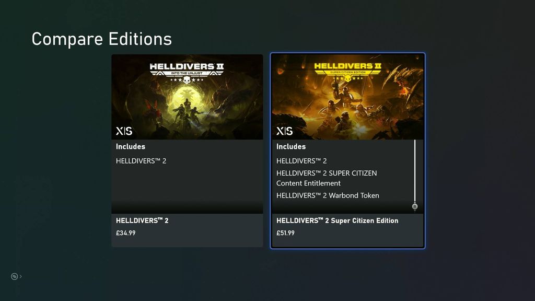Select the Includes header on the left card
Screen dimensions: 535x301
[x=131, y=147]
